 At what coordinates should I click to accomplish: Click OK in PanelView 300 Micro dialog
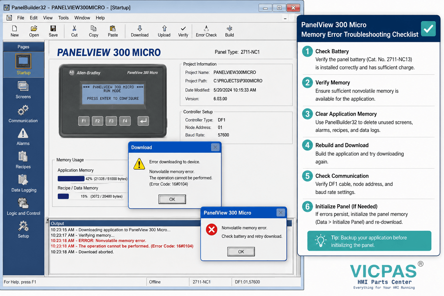coord(241,251)
